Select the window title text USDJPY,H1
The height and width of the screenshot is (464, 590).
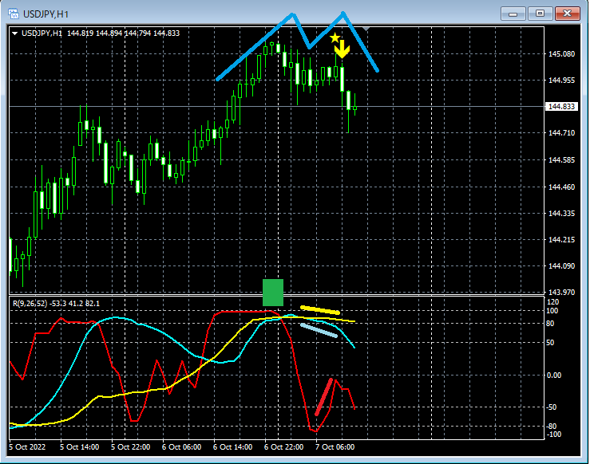click(46, 14)
